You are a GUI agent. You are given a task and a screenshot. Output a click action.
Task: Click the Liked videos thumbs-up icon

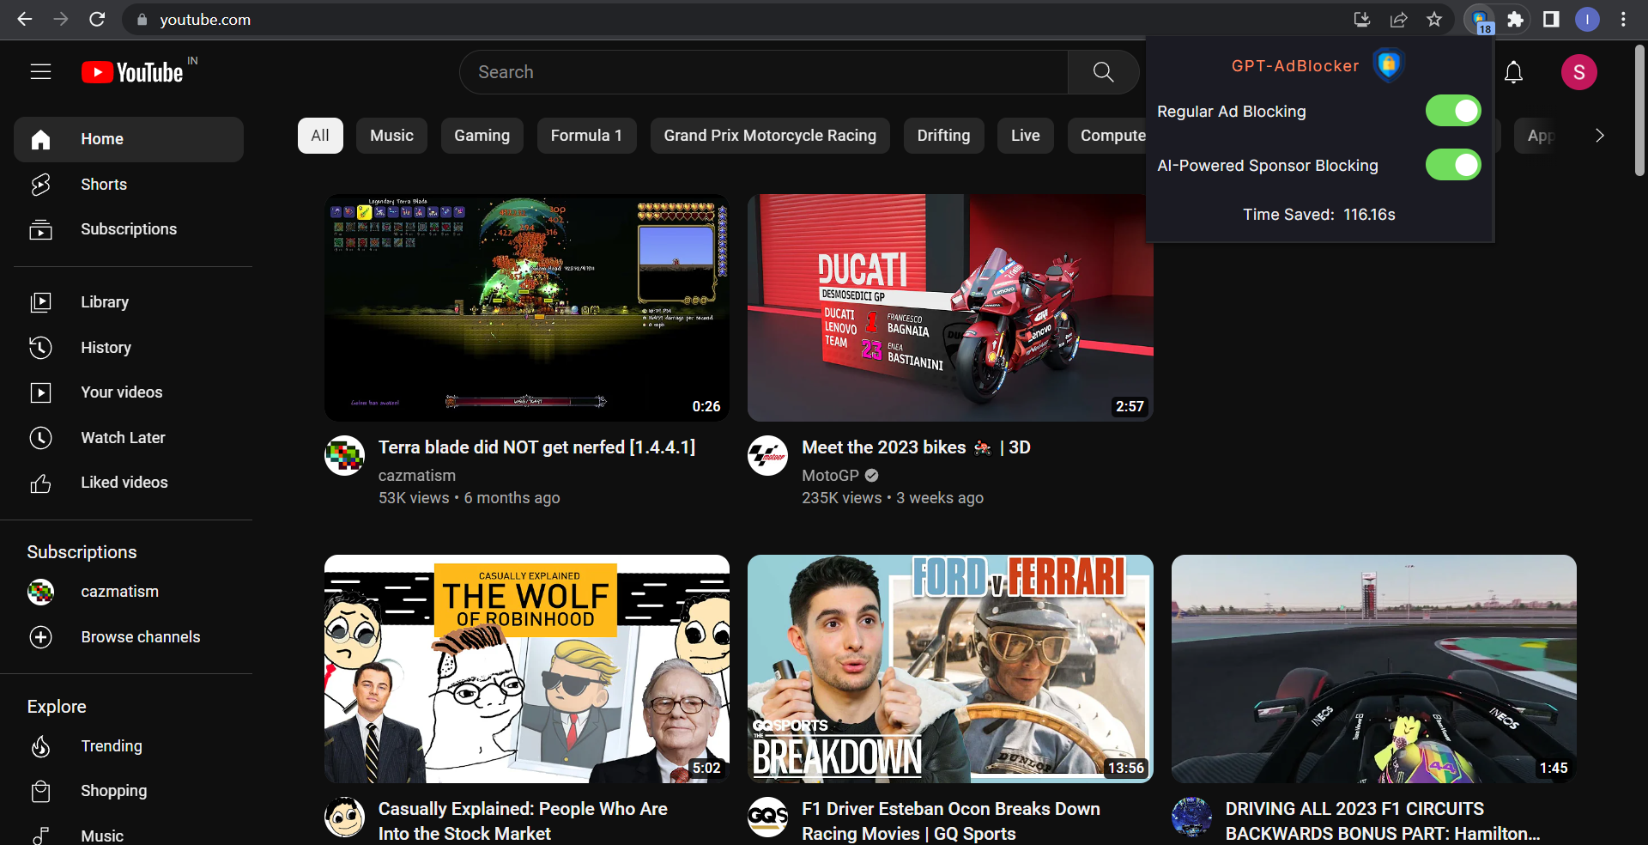tap(40, 483)
